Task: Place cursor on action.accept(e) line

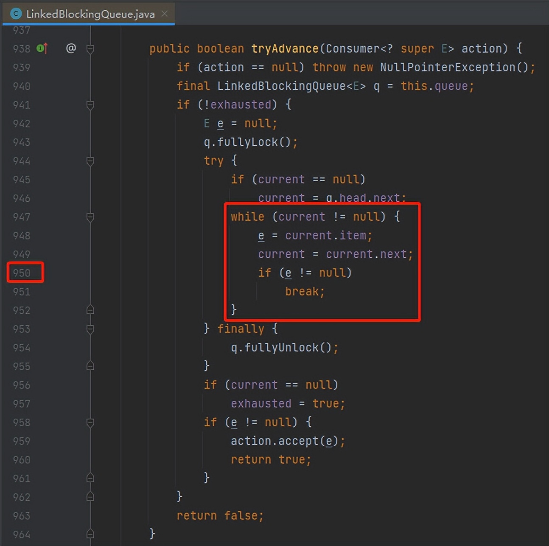Action: pos(288,441)
